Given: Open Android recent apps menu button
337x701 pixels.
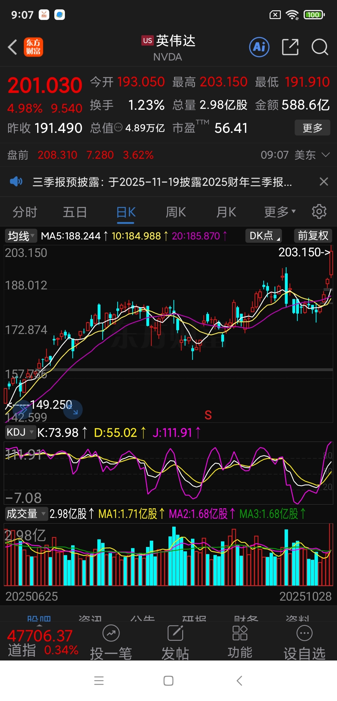Looking at the screenshot, I should pos(99,681).
